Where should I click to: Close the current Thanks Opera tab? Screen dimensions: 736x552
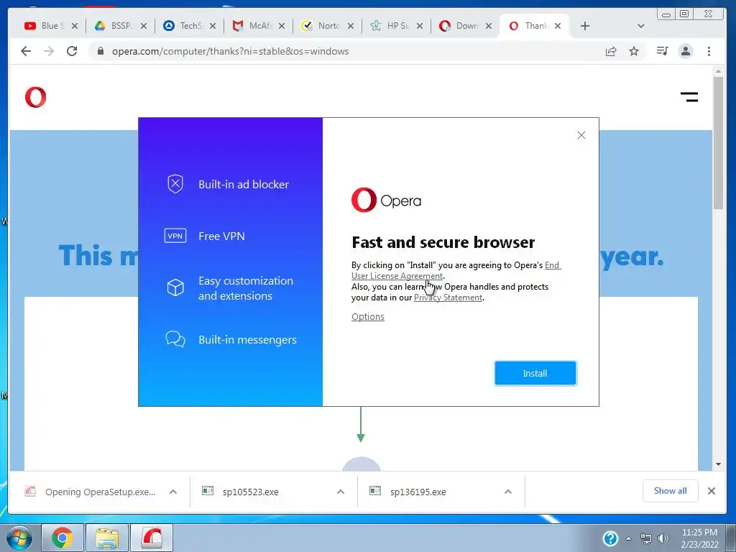(x=558, y=26)
